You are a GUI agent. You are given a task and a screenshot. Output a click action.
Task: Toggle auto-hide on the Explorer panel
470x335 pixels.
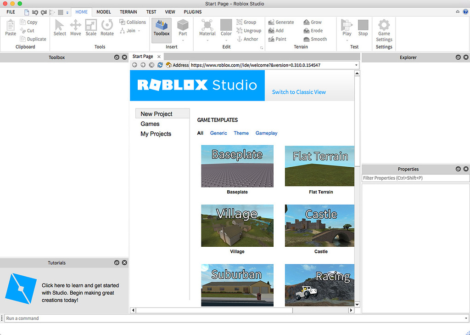click(458, 57)
